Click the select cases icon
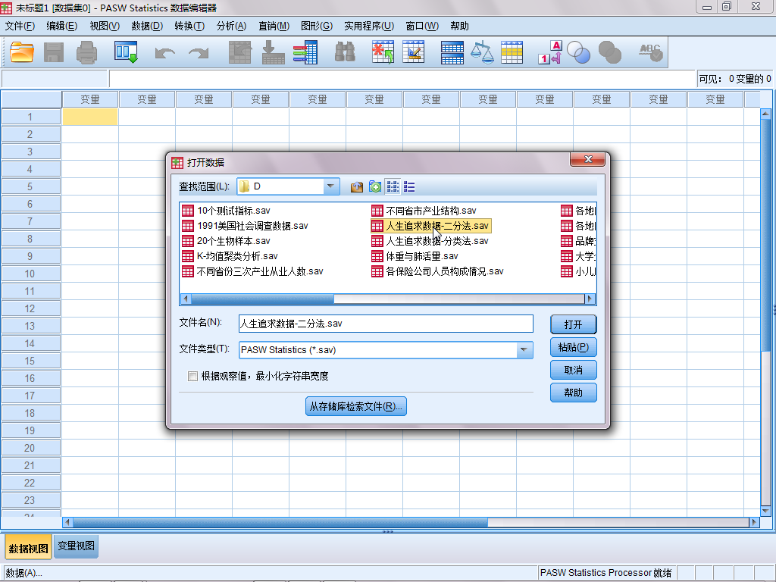 tap(512, 52)
